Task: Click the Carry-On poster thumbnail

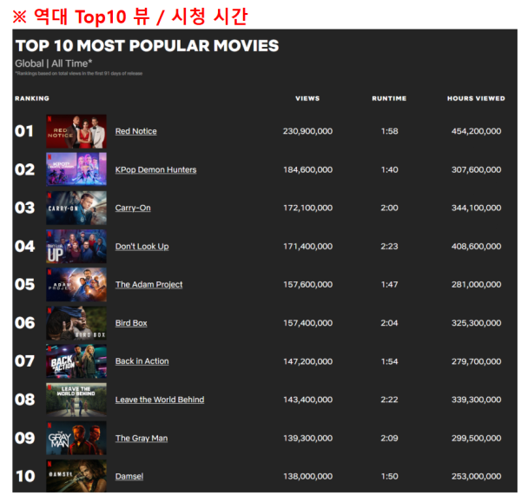Action: [76, 208]
